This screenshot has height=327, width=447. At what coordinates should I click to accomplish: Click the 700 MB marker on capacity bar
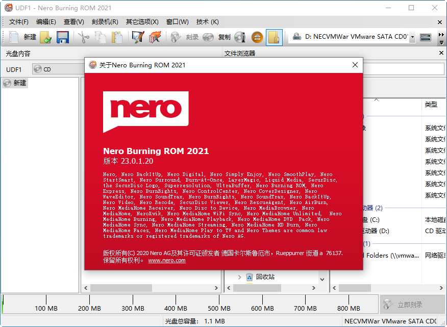click(305, 309)
